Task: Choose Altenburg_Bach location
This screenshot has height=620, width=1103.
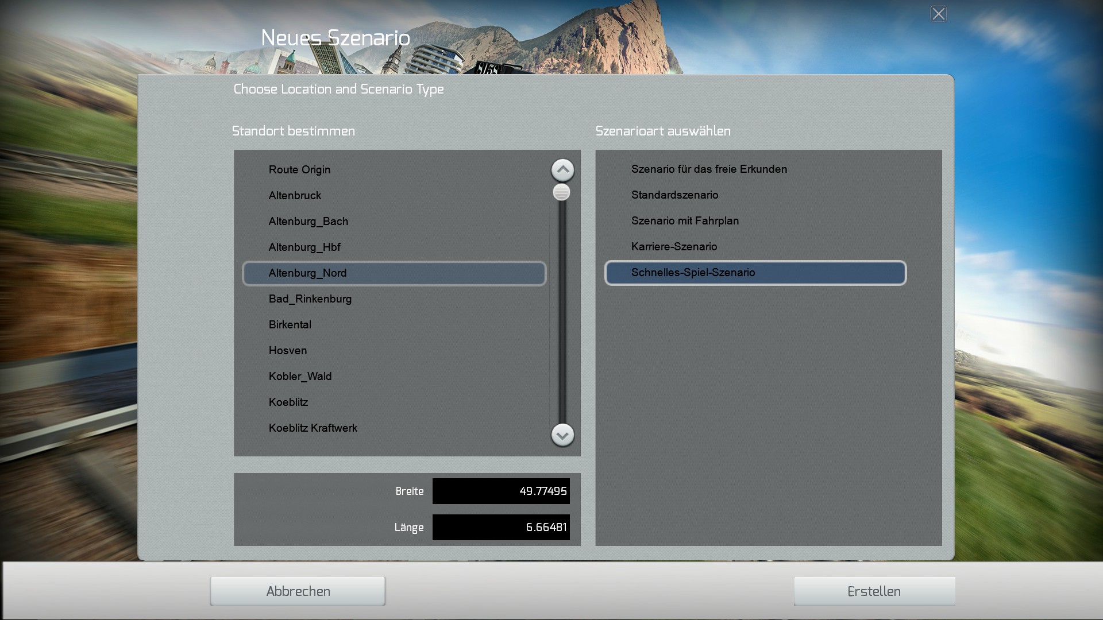Action: (308, 222)
